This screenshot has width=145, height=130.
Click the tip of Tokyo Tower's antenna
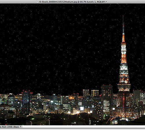(123, 17)
